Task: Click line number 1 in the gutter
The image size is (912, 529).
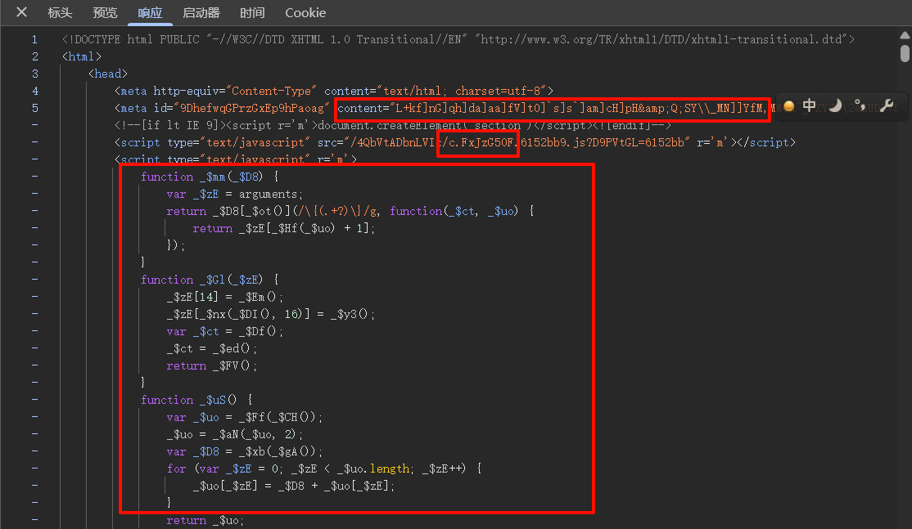Action: point(35,39)
